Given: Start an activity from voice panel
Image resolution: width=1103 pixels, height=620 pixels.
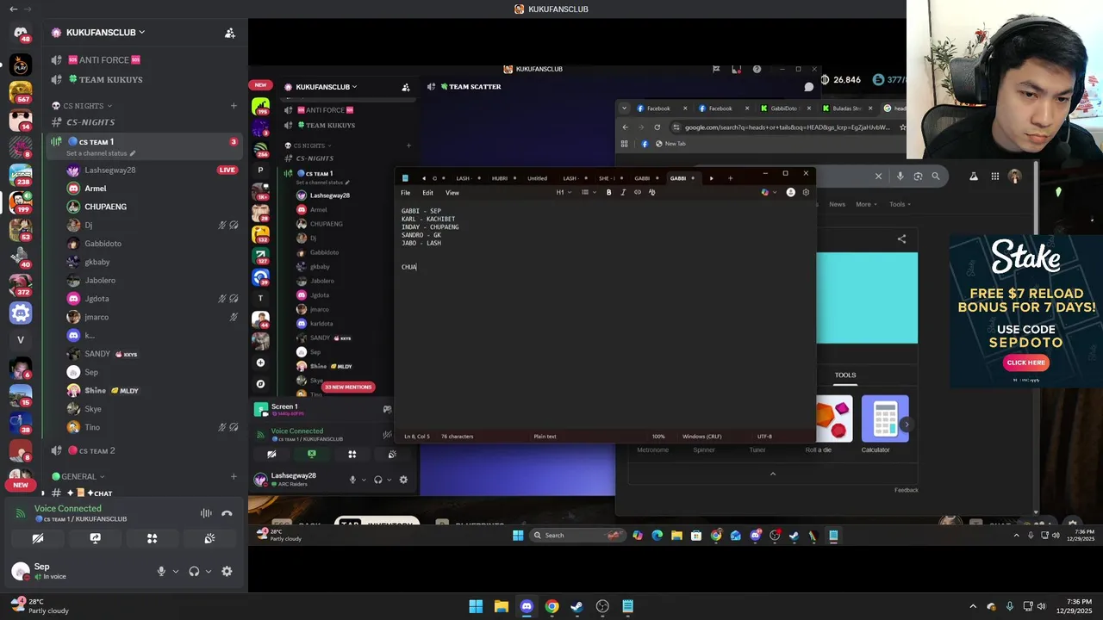Looking at the screenshot, I should 152,538.
